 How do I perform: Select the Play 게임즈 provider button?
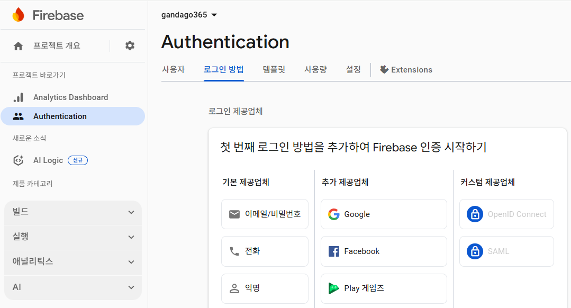click(384, 288)
